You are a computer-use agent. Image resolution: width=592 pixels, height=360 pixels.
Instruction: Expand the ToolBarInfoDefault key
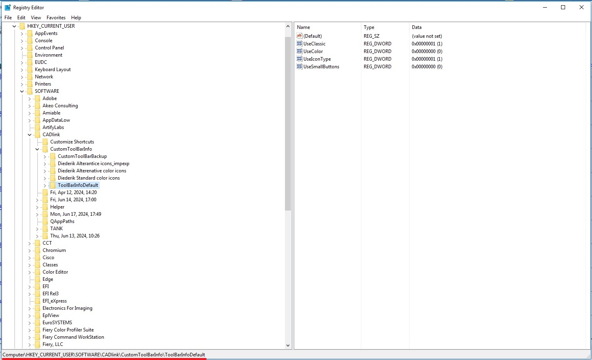[45, 185]
